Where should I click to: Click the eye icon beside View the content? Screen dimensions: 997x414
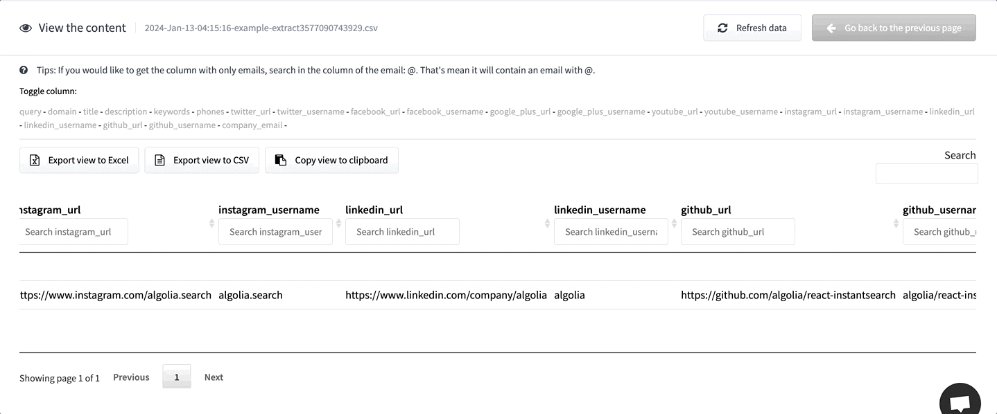(26, 28)
